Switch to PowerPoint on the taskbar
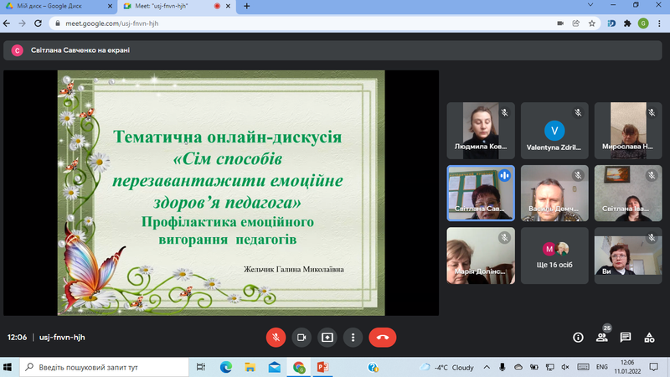 (x=323, y=367)
